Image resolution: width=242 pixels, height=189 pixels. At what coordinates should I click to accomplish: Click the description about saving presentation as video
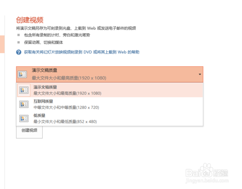[x=76, y=28]
